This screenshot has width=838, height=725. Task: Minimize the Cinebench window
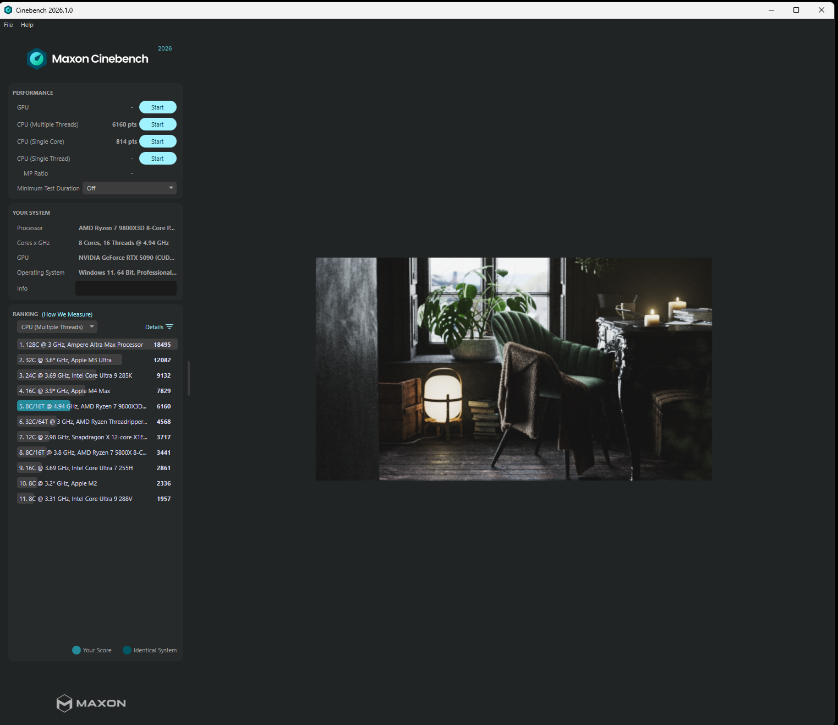pyautogui.click(x=771, y=10)
